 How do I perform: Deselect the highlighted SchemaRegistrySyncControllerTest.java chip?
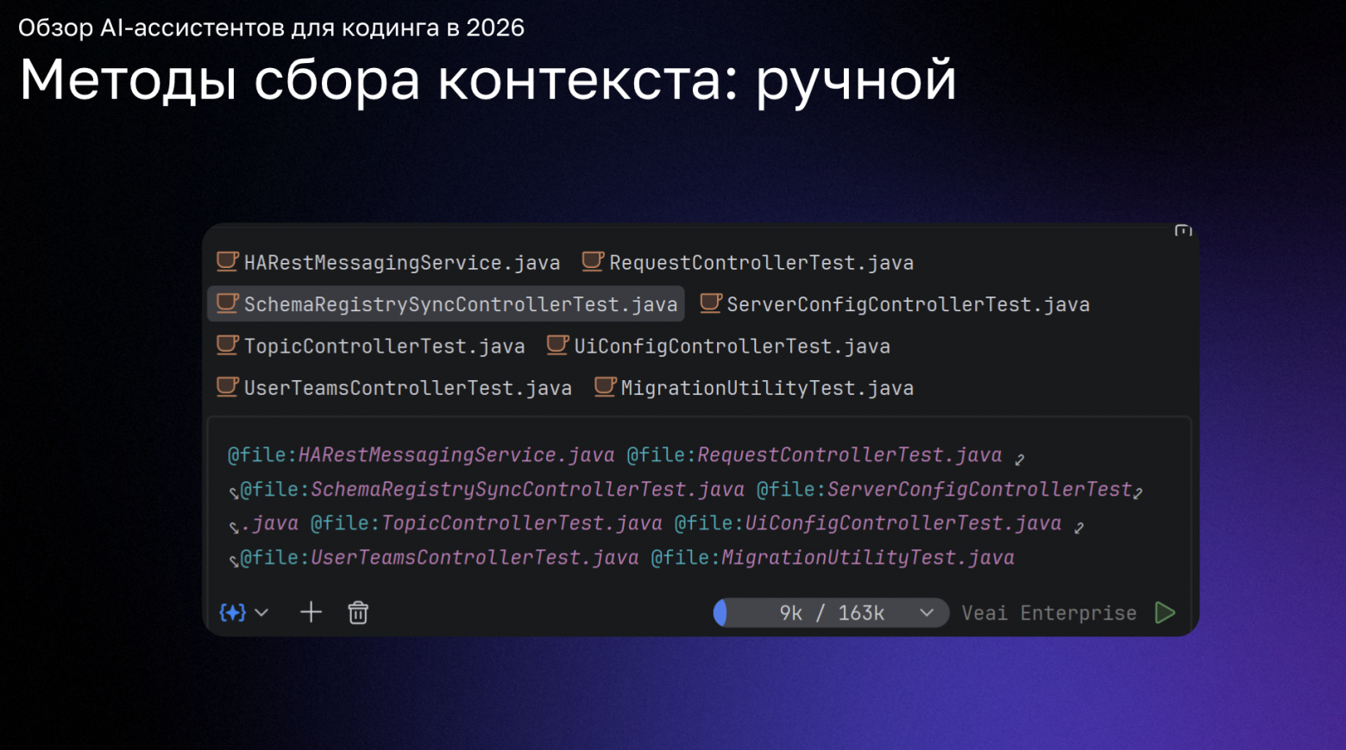(445, 303)
